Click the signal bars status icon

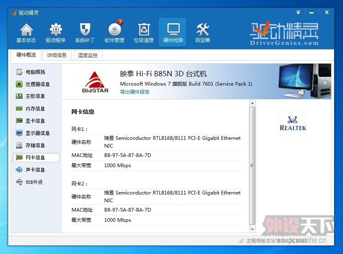click(x=241, y=241)
